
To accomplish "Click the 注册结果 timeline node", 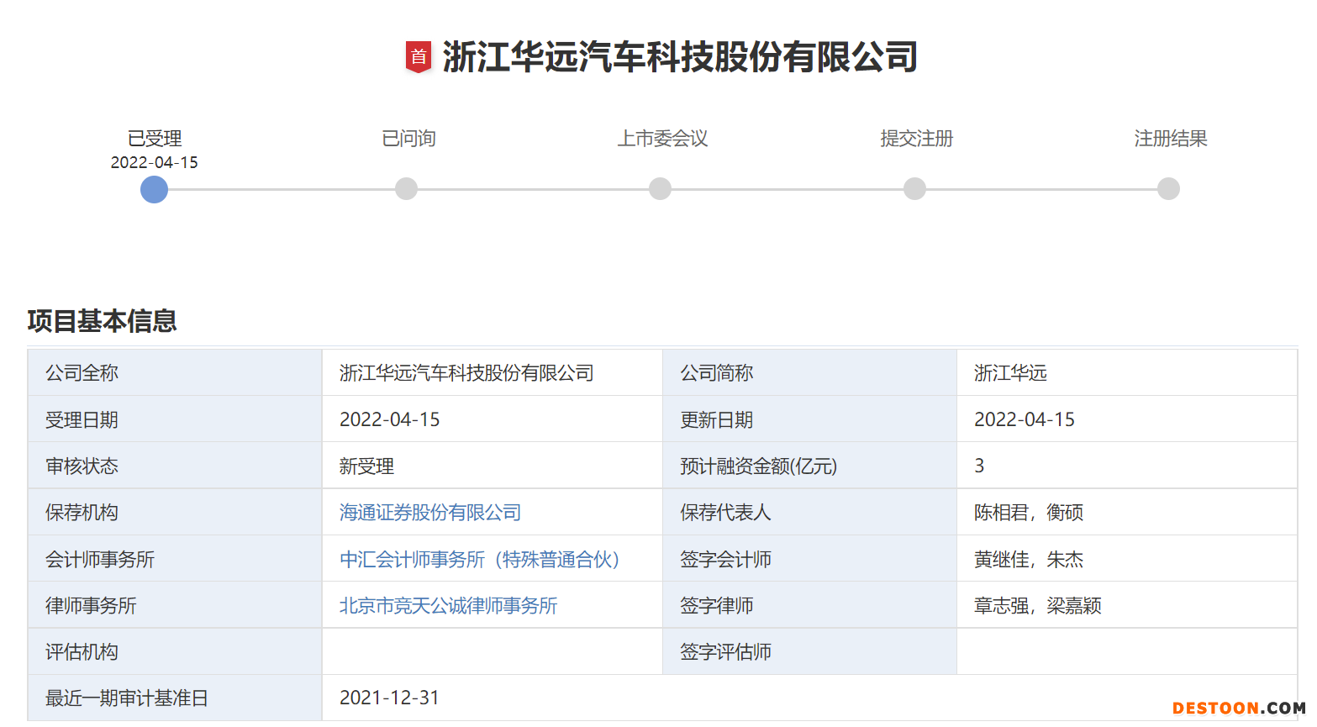I will coord(1168,189).
